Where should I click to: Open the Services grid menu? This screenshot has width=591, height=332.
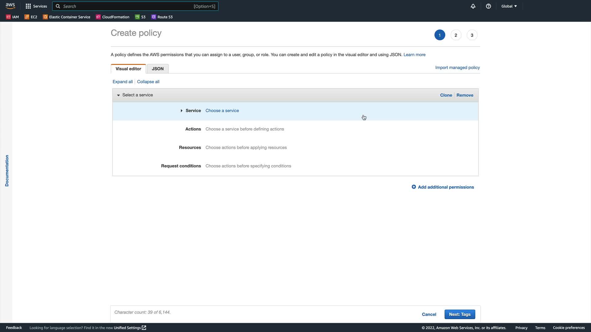point(36,6)
